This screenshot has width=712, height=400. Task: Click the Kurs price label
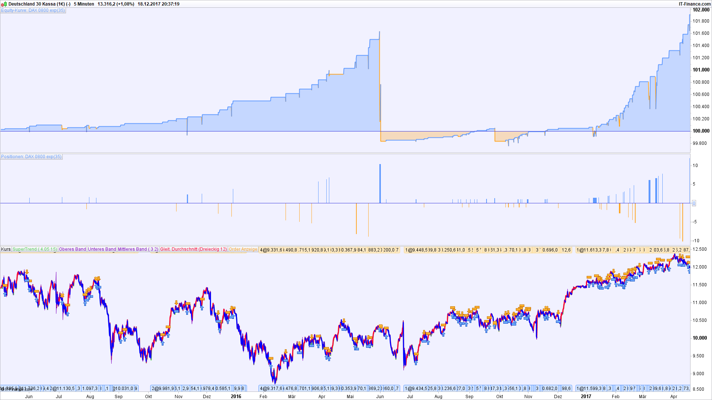tap(6, 249)
